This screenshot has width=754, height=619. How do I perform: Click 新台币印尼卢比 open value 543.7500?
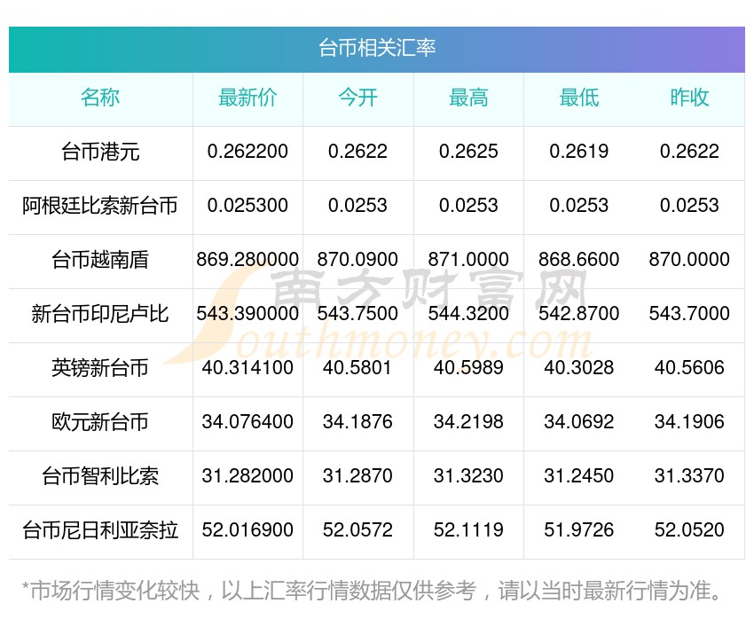pyautogui.click(x=357, y=314)
